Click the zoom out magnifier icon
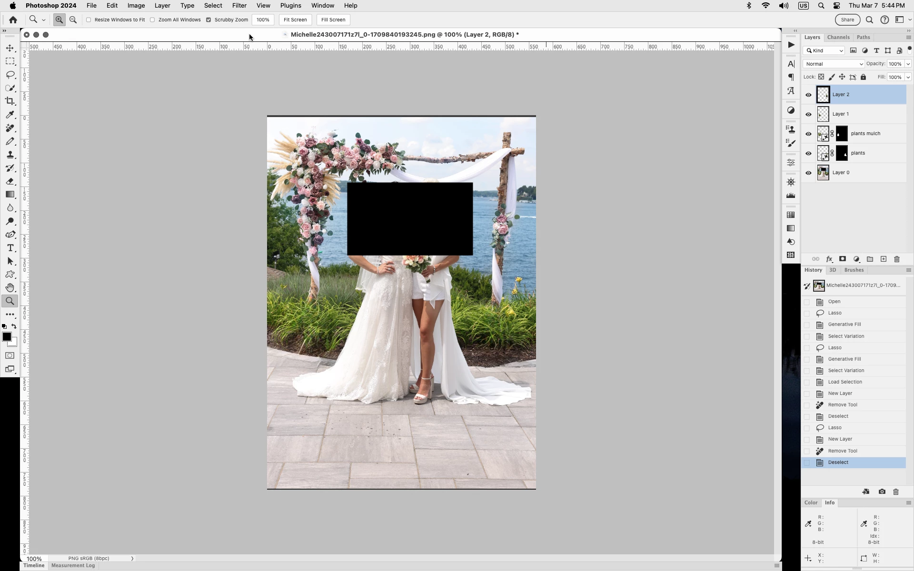914x571 pixels. [x=73, y=20]
